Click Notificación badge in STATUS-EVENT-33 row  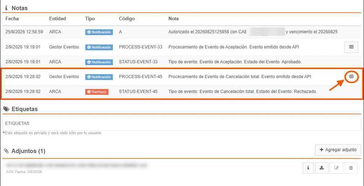point(99,62)
